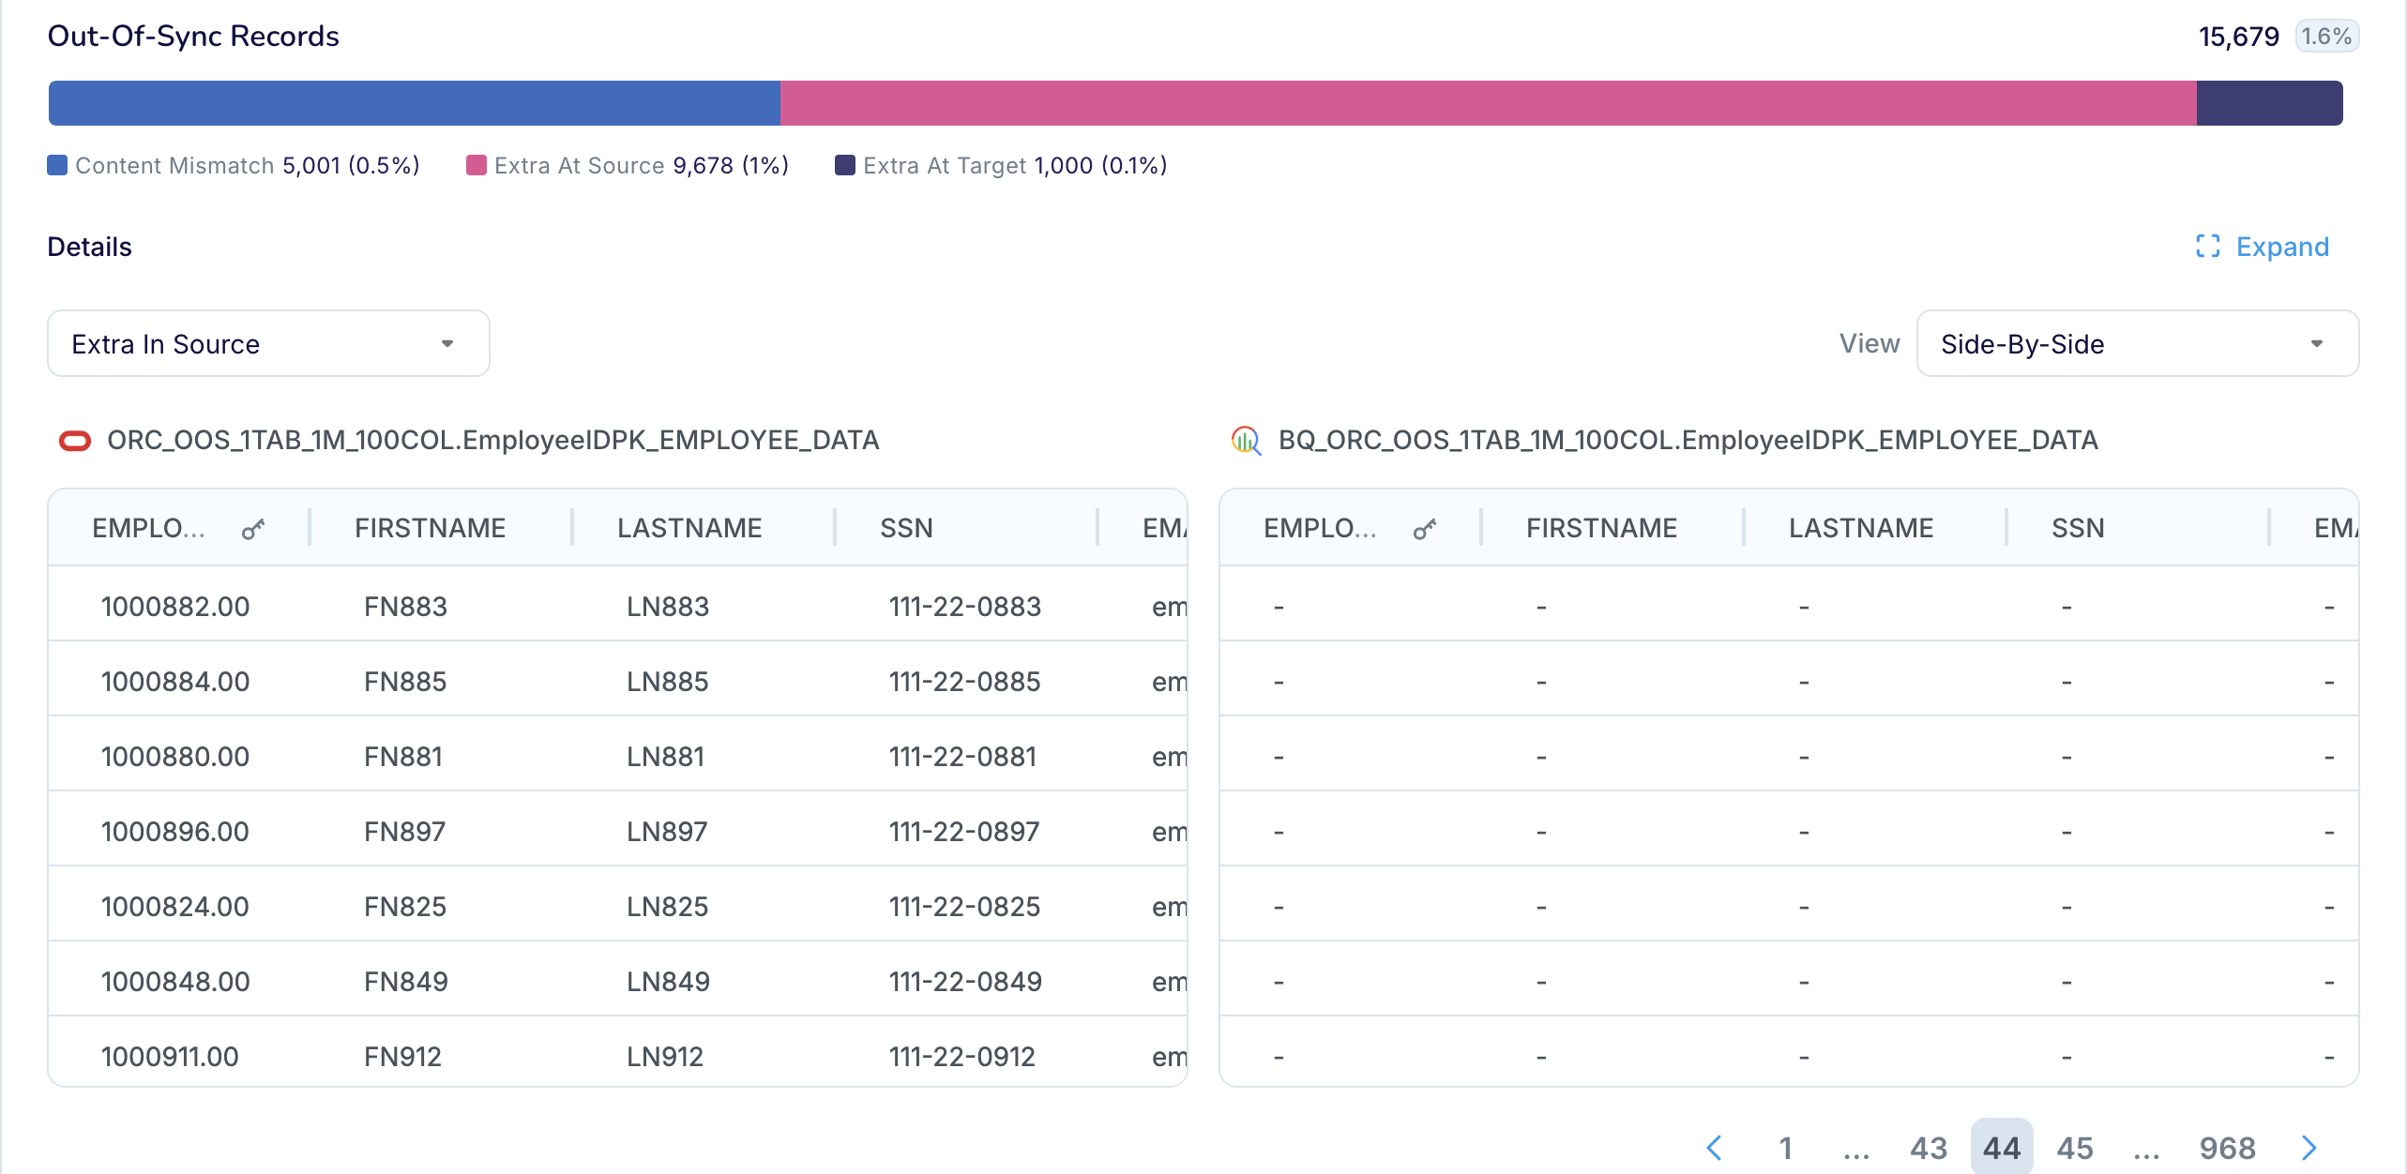Click the BigQuery icon beside the target table name
This screenshot has width=2407, height=1174.
tap(1246, 440)
